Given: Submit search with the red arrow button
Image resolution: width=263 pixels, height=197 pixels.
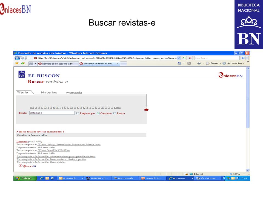Looking at the screenshot, I should coord(146,110).
